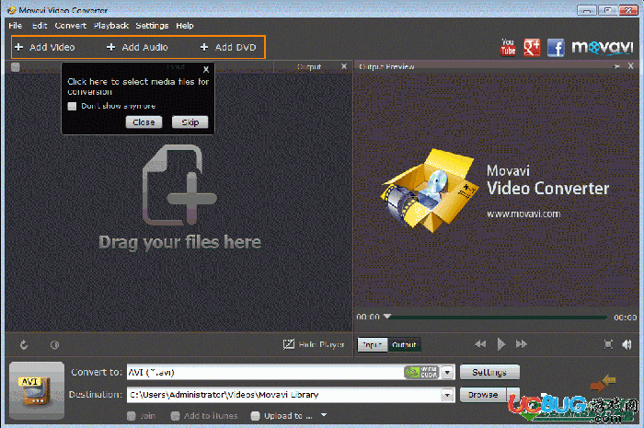Enable Add to iTunes checkbox
The width and height of the screenshot is (644, 428).
click(175, 416)
